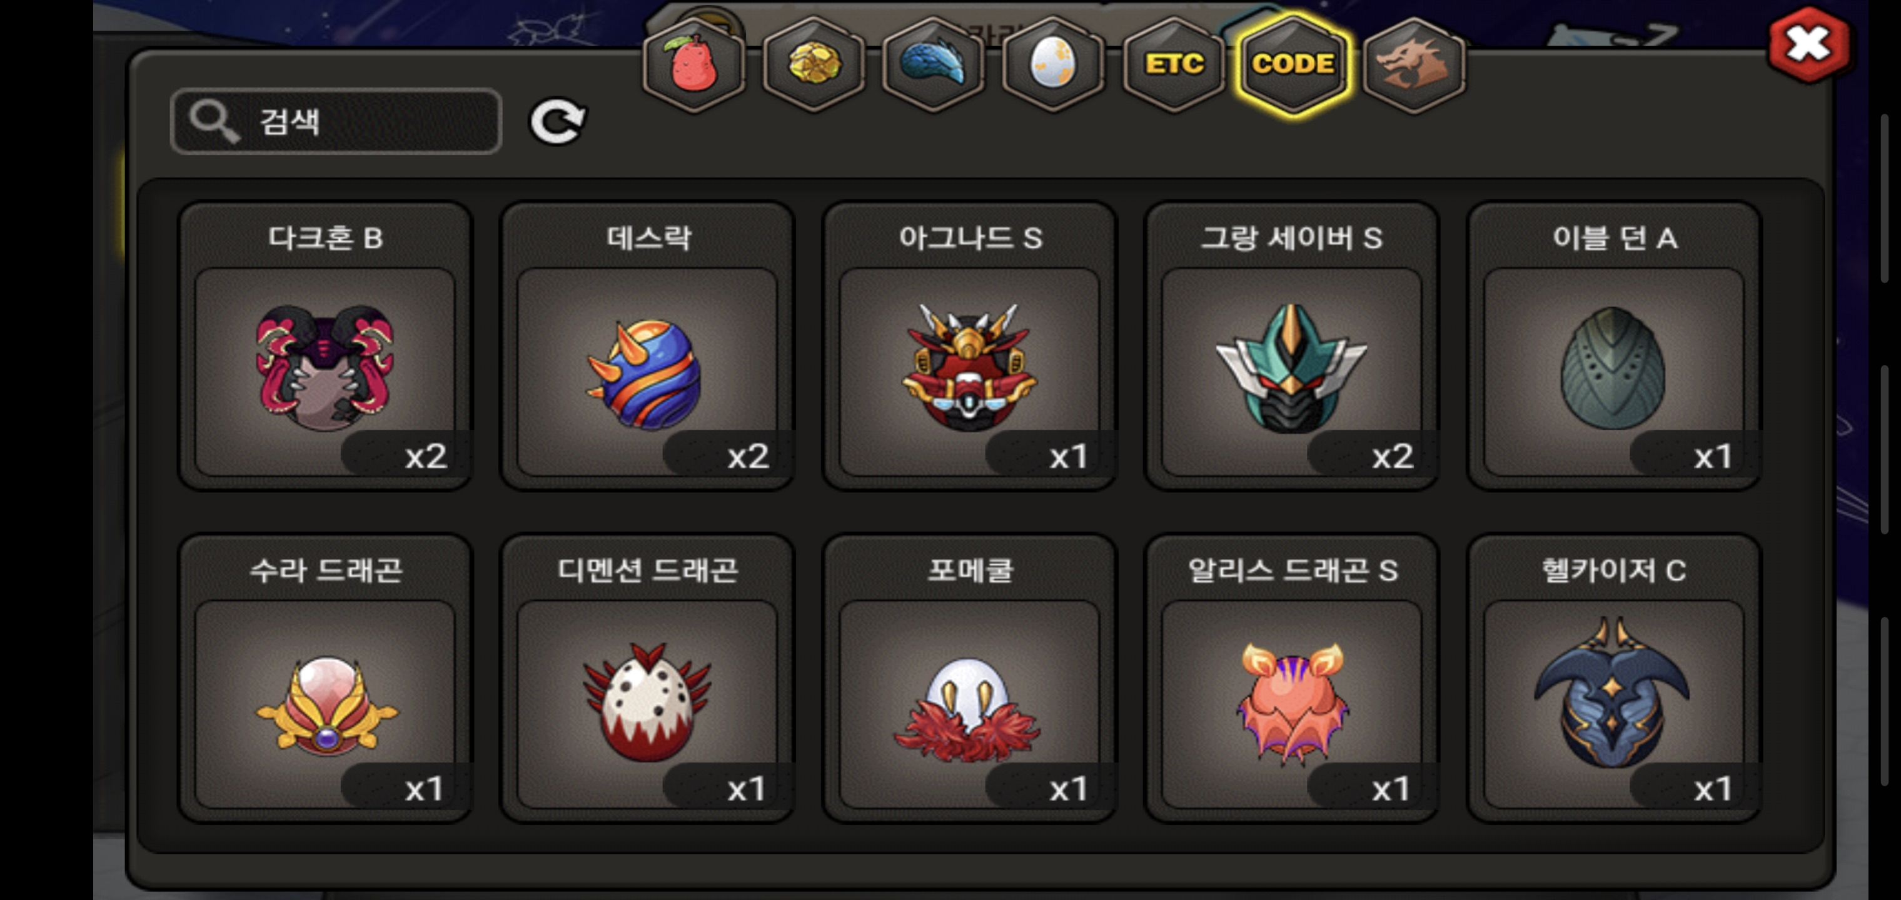Open the brown dragon head tab
The width and height of the screenshot is (1901, 900).
(1413, 65)
